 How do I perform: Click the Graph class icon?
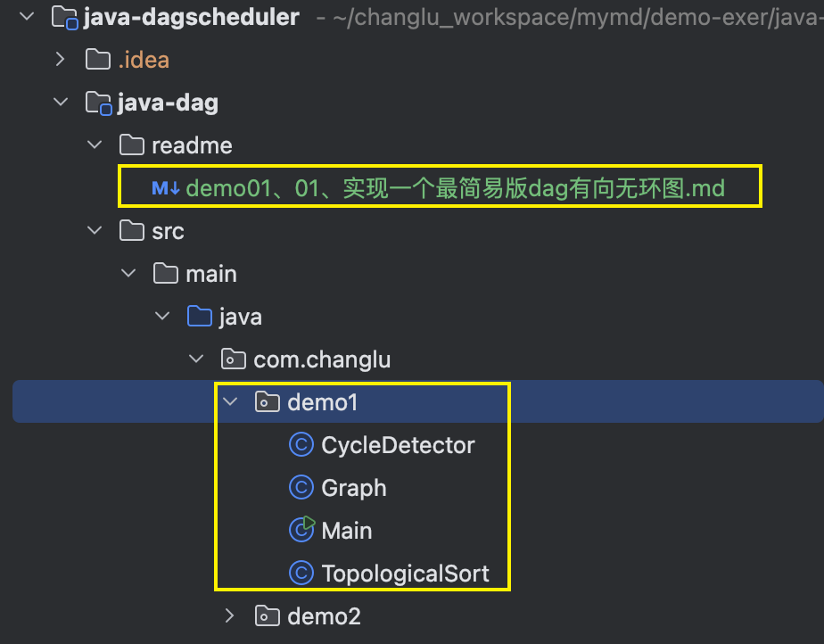[301, 487]
